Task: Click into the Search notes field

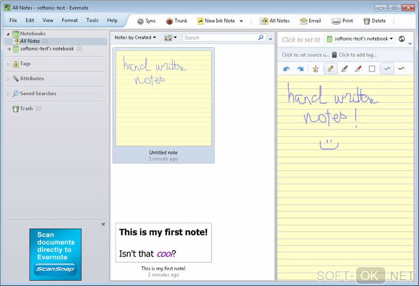Action: tap(220, 38)
